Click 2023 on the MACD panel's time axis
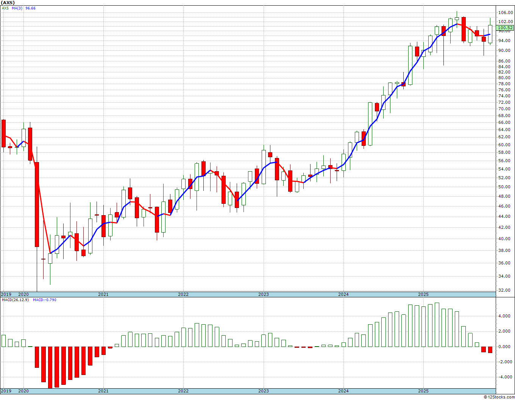 264,391
